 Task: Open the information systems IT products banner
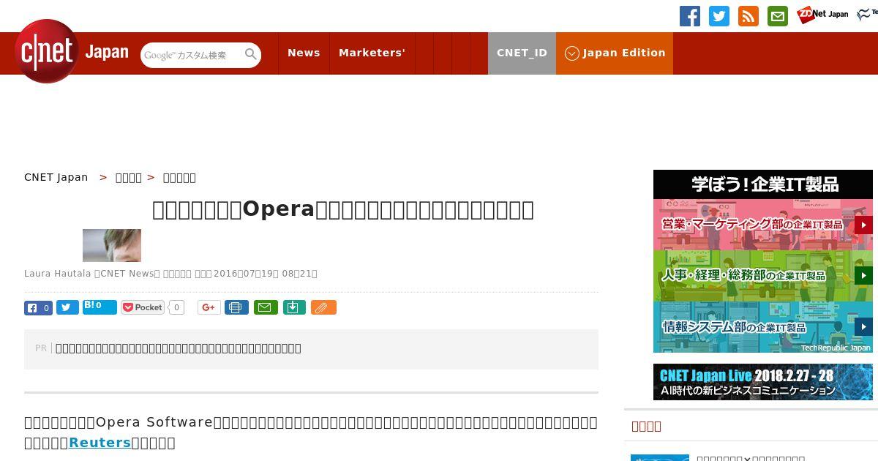pos(763,327)
